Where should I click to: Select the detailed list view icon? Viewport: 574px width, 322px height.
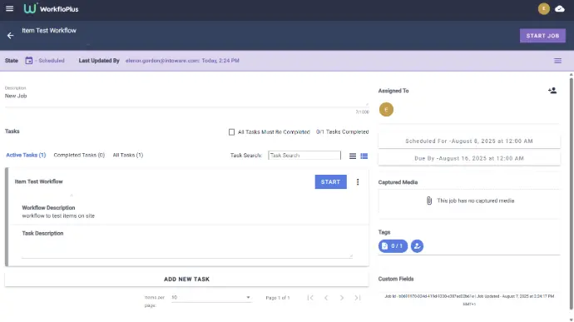click(x=364, y=156)
